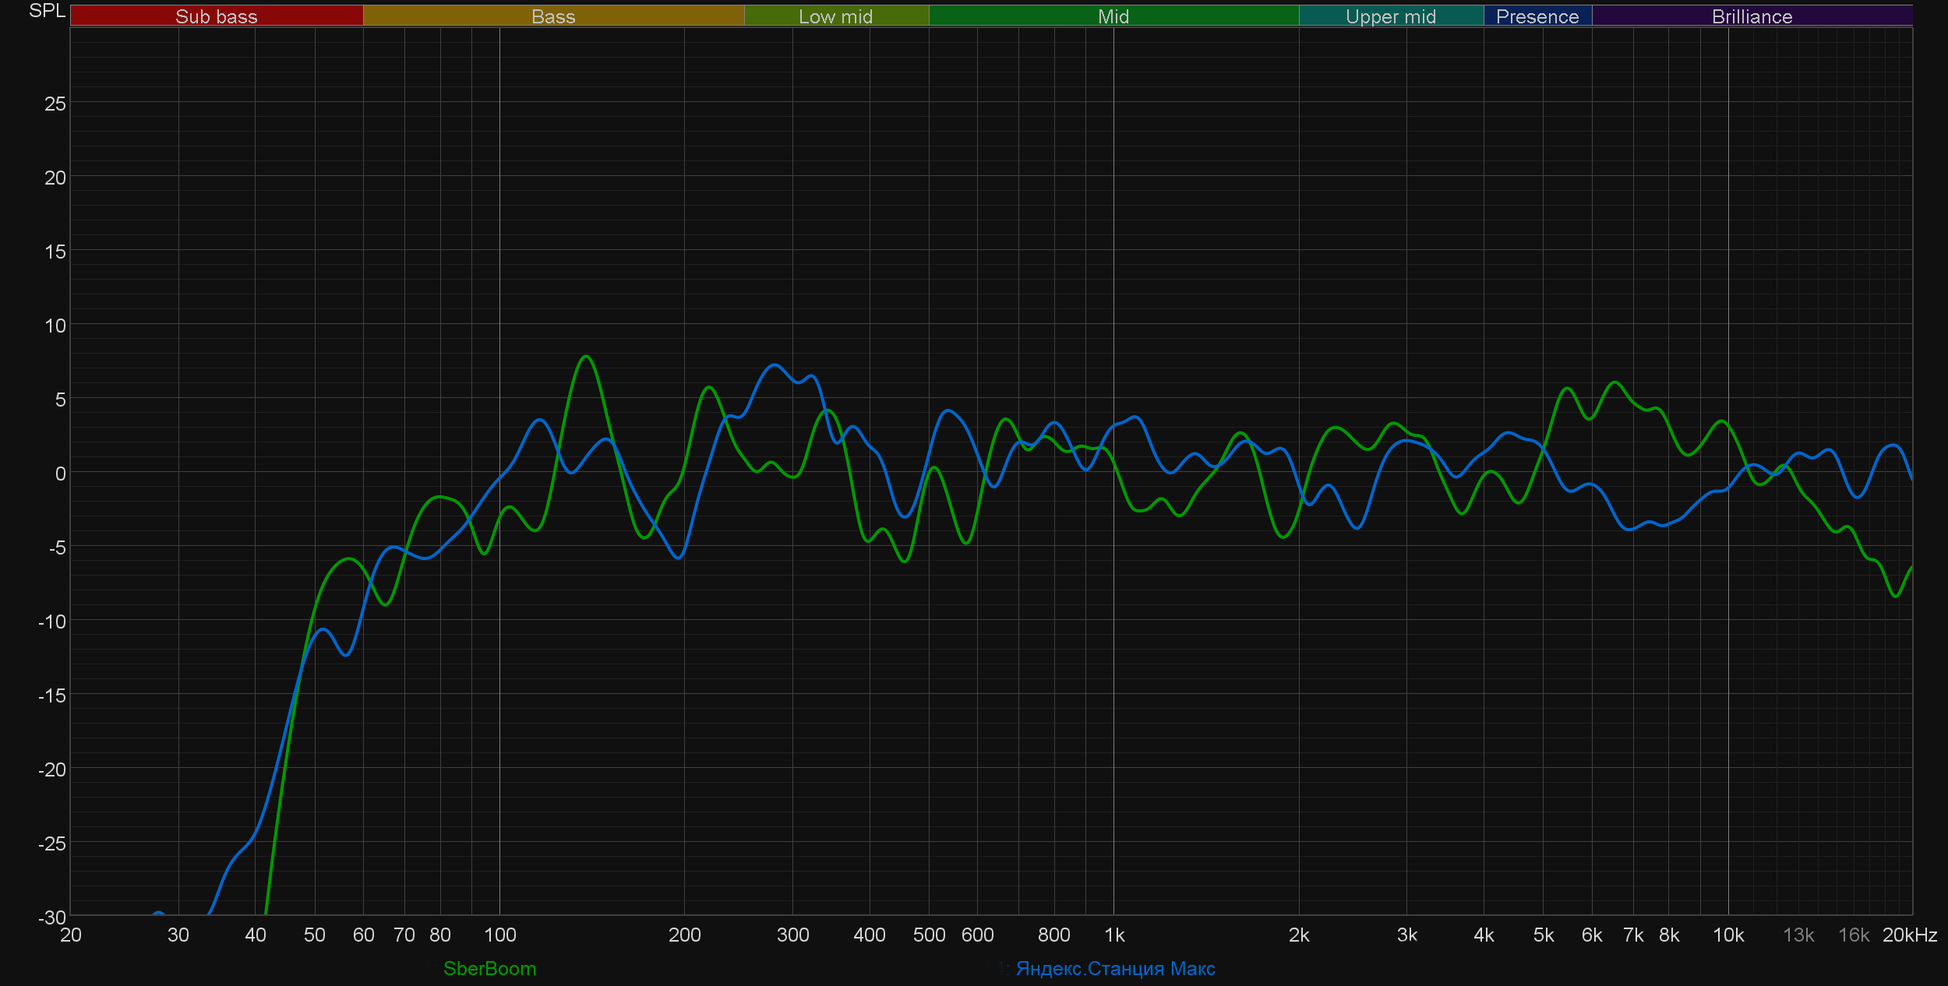This screenshot has height=986, width=1948.
Task: Click the Low mid band header
Action: click(x=835, y=16)
